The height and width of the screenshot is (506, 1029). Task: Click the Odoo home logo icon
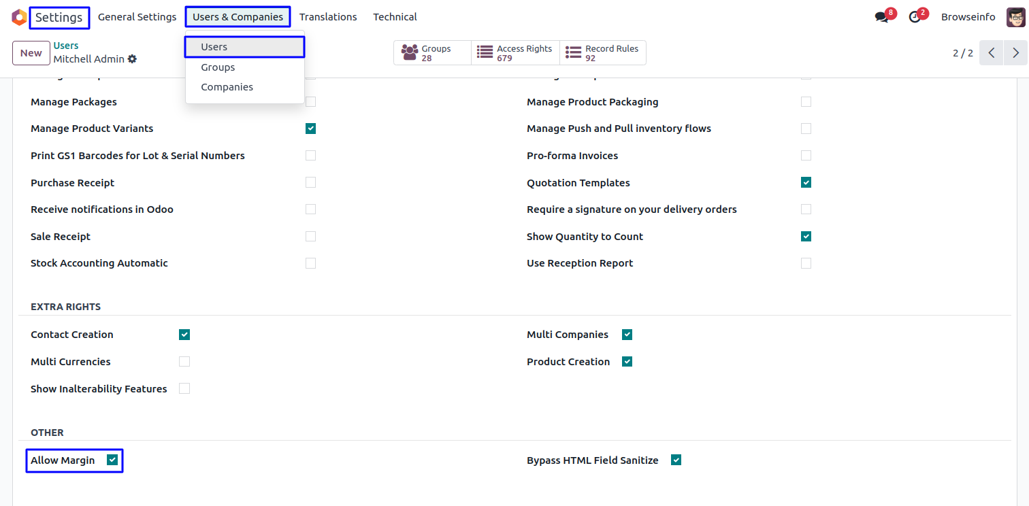19,17
